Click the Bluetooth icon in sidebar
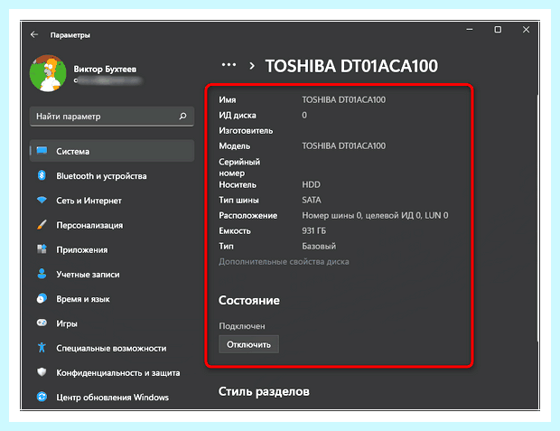This screenshot has height=431, width=560. pos(42,175)
